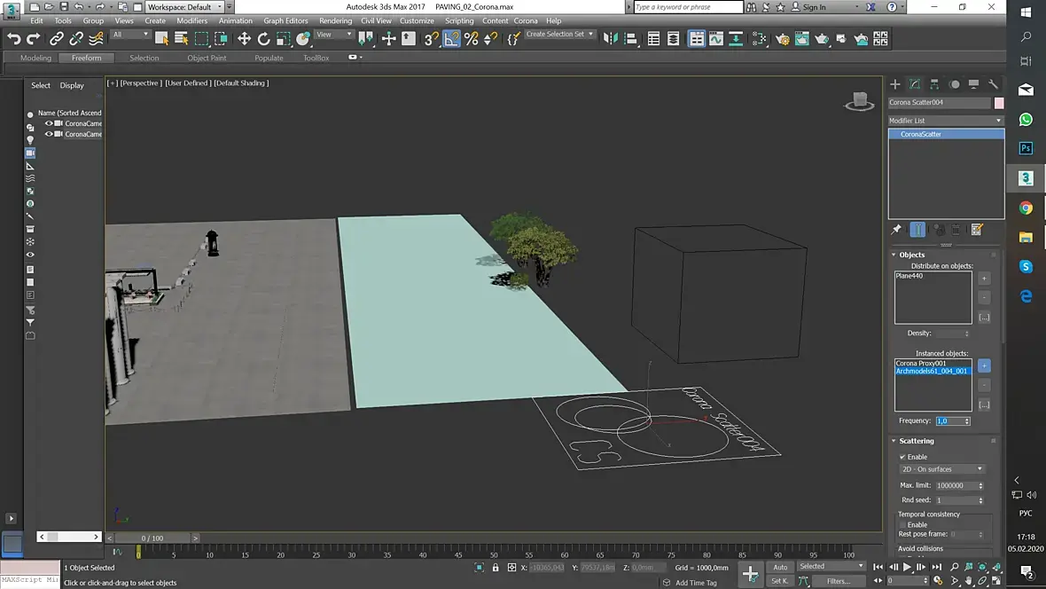Open the Utilities wrench panel icon

click(993, 84)
